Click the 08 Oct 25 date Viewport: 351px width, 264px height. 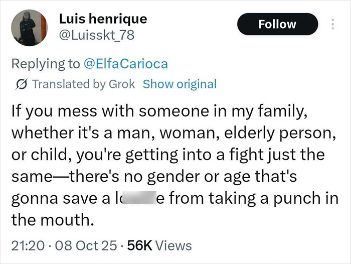pos(82,245)
